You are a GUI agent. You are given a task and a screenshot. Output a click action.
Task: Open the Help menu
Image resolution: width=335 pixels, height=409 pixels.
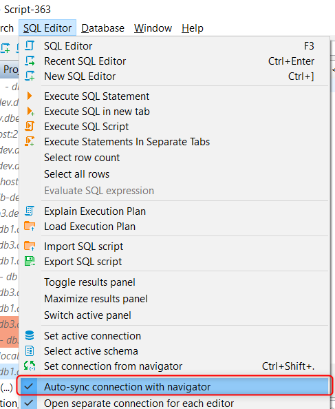click(x=193, y=28)
